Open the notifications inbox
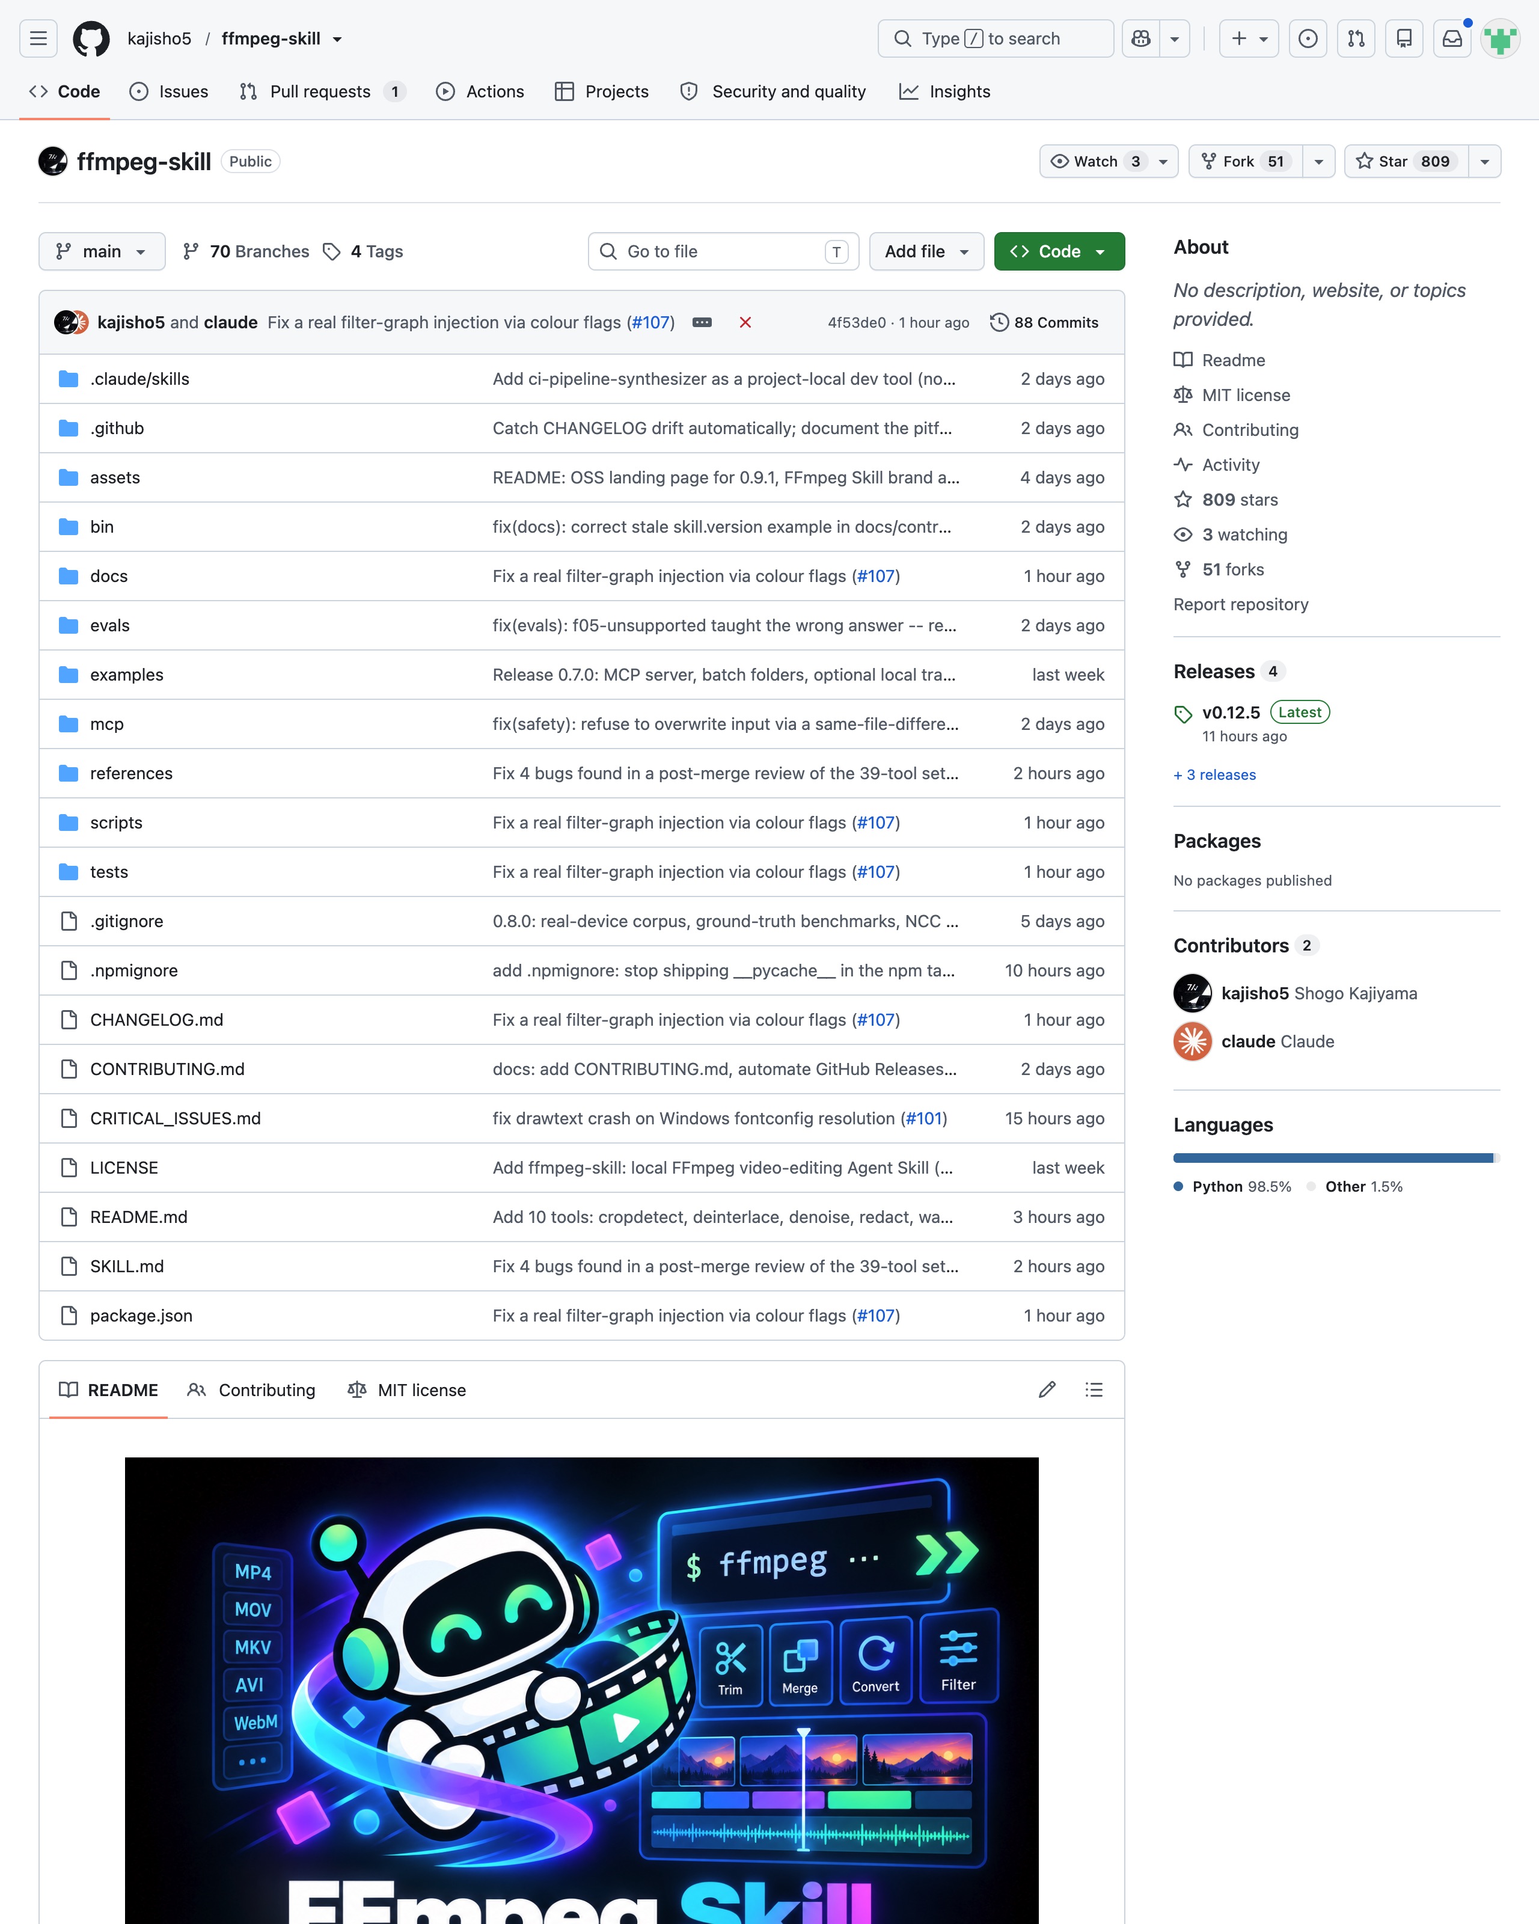This screenshot has height=1924, width=1539. 1452,38
